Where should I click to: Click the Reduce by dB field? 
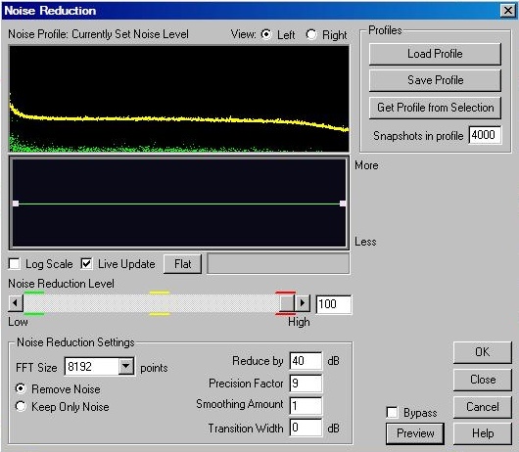pyautogui.click(x=306, y=361)
